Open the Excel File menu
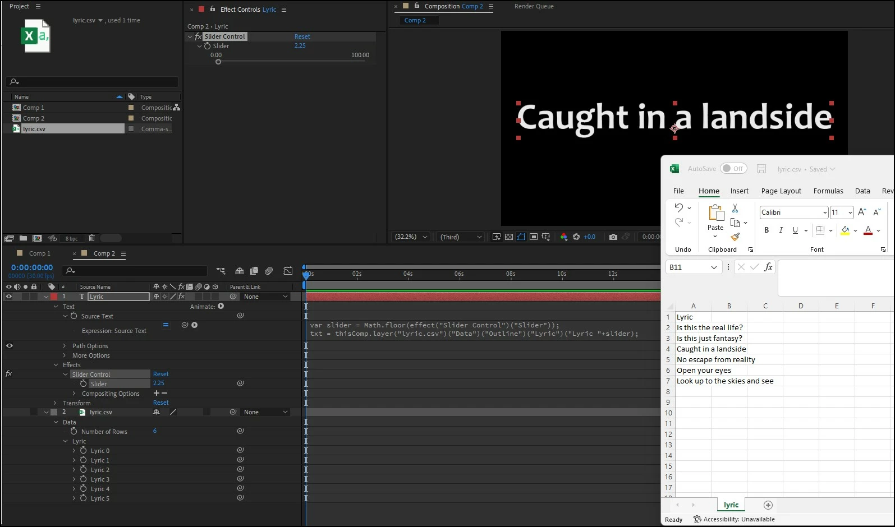This screenshot has width=895, height=527. pyautogui.click(x=678, y=191)
